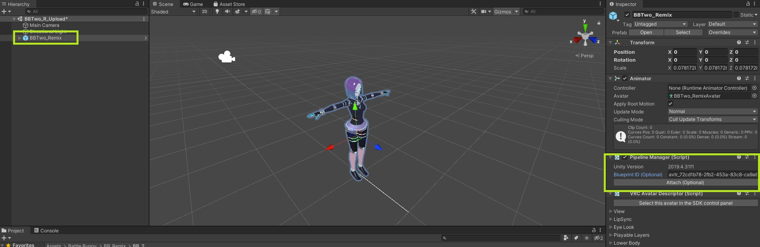Open Hierarchy panel kebab menu
Screen dimensions: 760x247
[x=144, y=4]
